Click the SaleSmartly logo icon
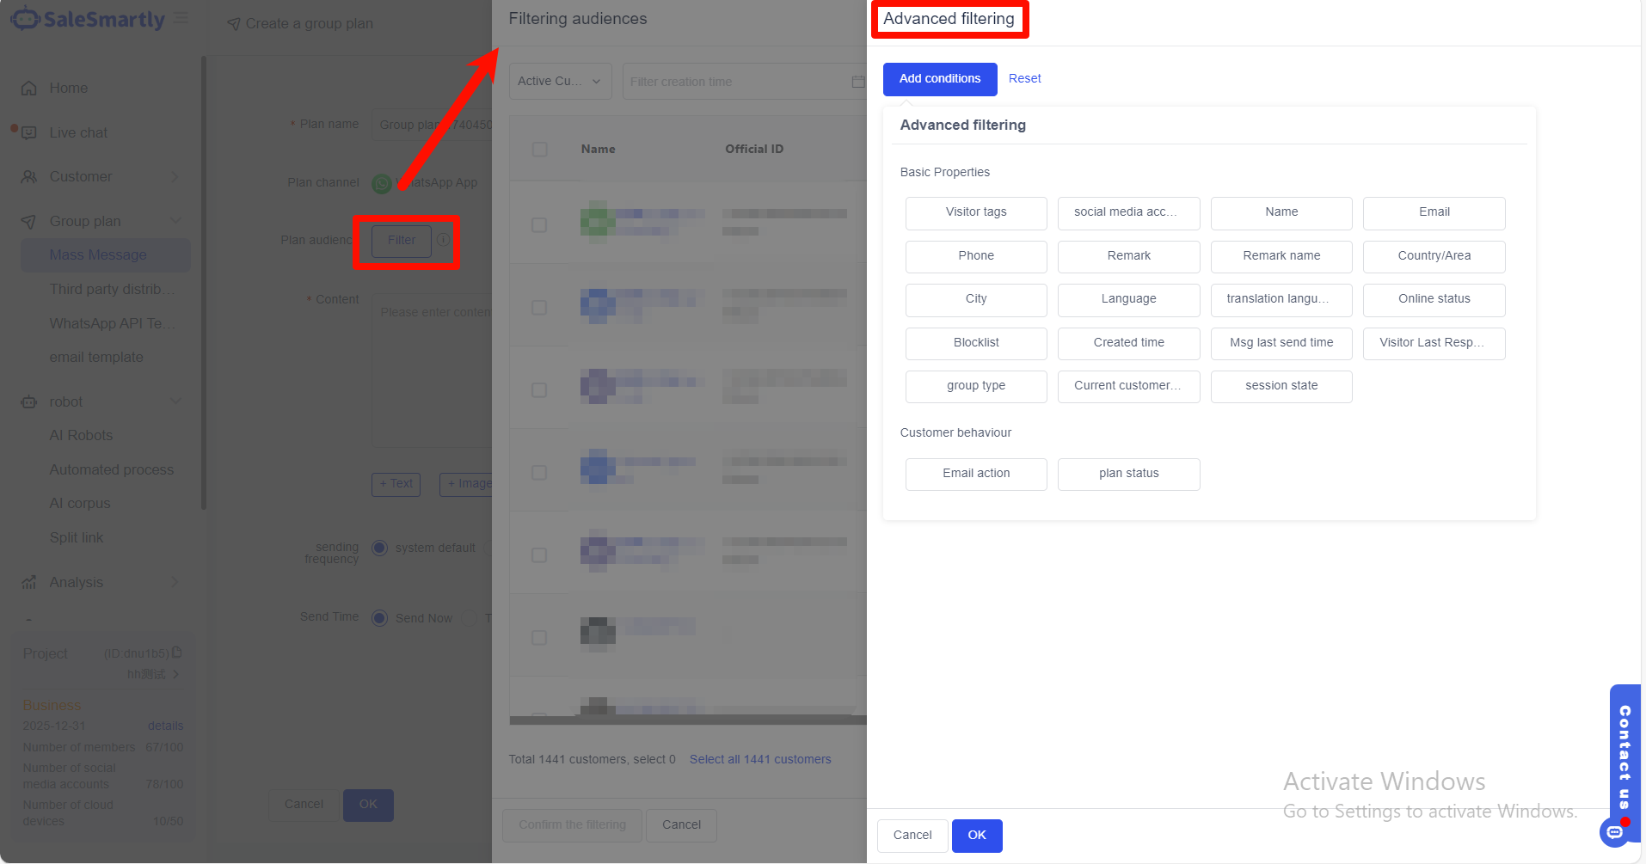 click(x=25, y=18)
